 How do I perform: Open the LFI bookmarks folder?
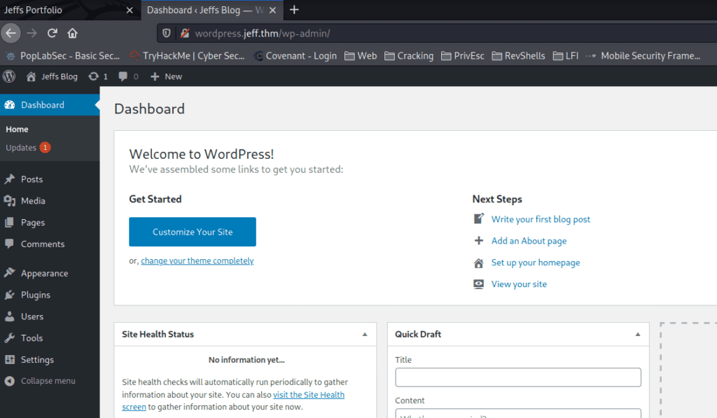coord(566,56)
